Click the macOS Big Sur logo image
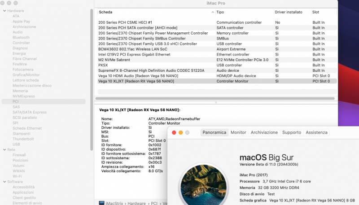The width and height of the screenshot is (359, 205). pyautogui.click(x=203, y=185)
